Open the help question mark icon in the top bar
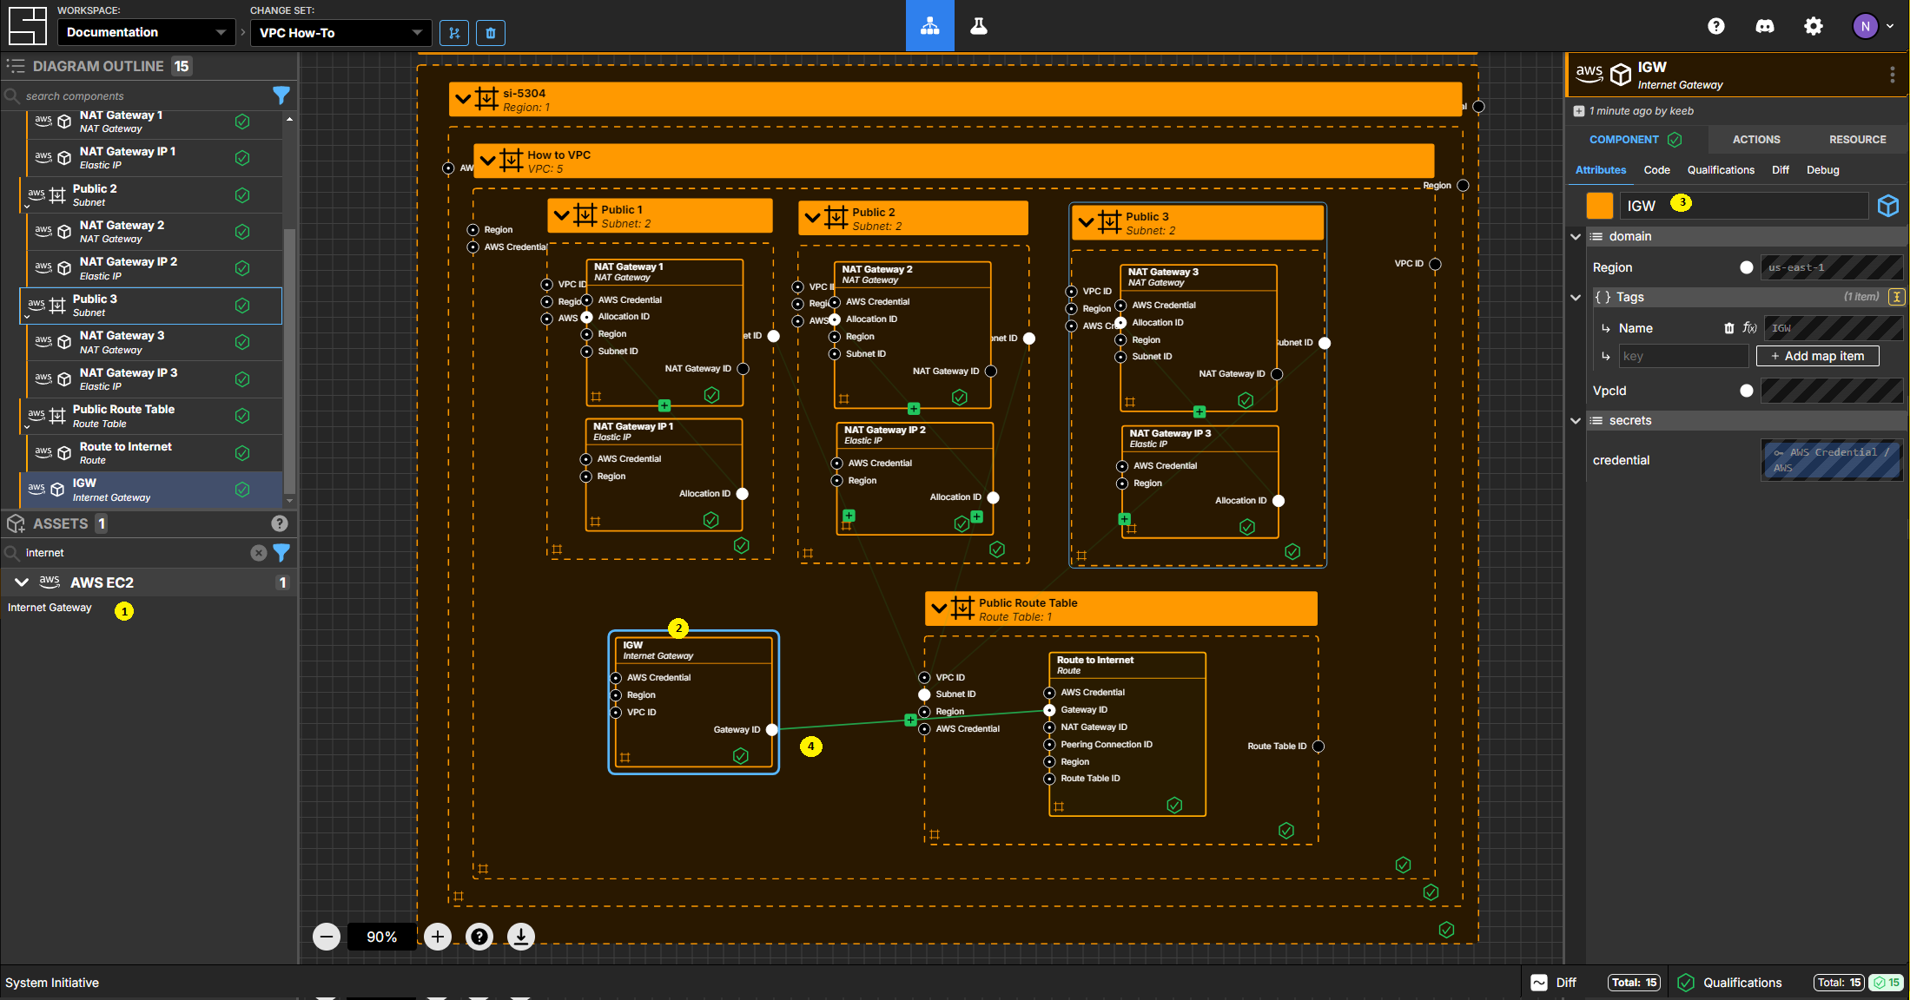The image size is (1910, 1000). 1715,26
